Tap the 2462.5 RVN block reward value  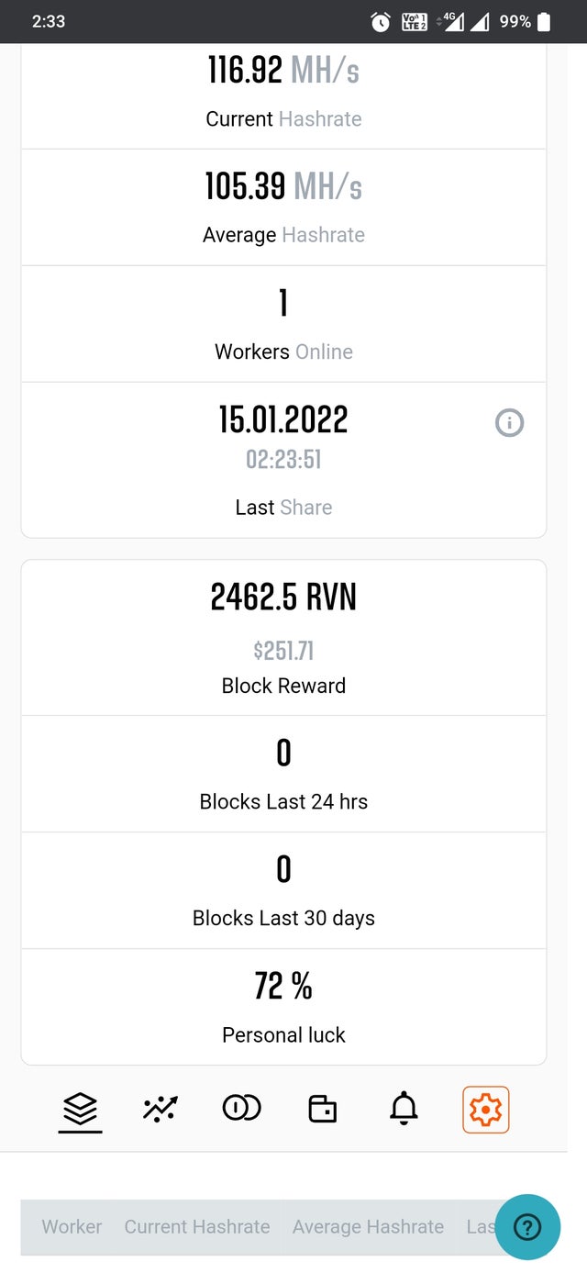click(x=283, y=597)
